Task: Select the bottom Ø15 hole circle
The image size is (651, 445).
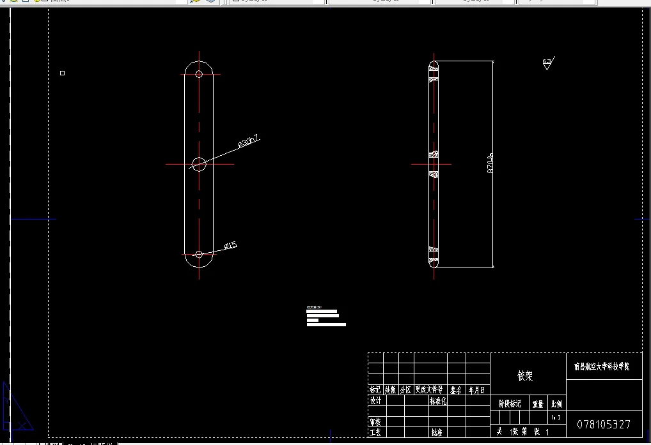Action: (x=199, y=254)
